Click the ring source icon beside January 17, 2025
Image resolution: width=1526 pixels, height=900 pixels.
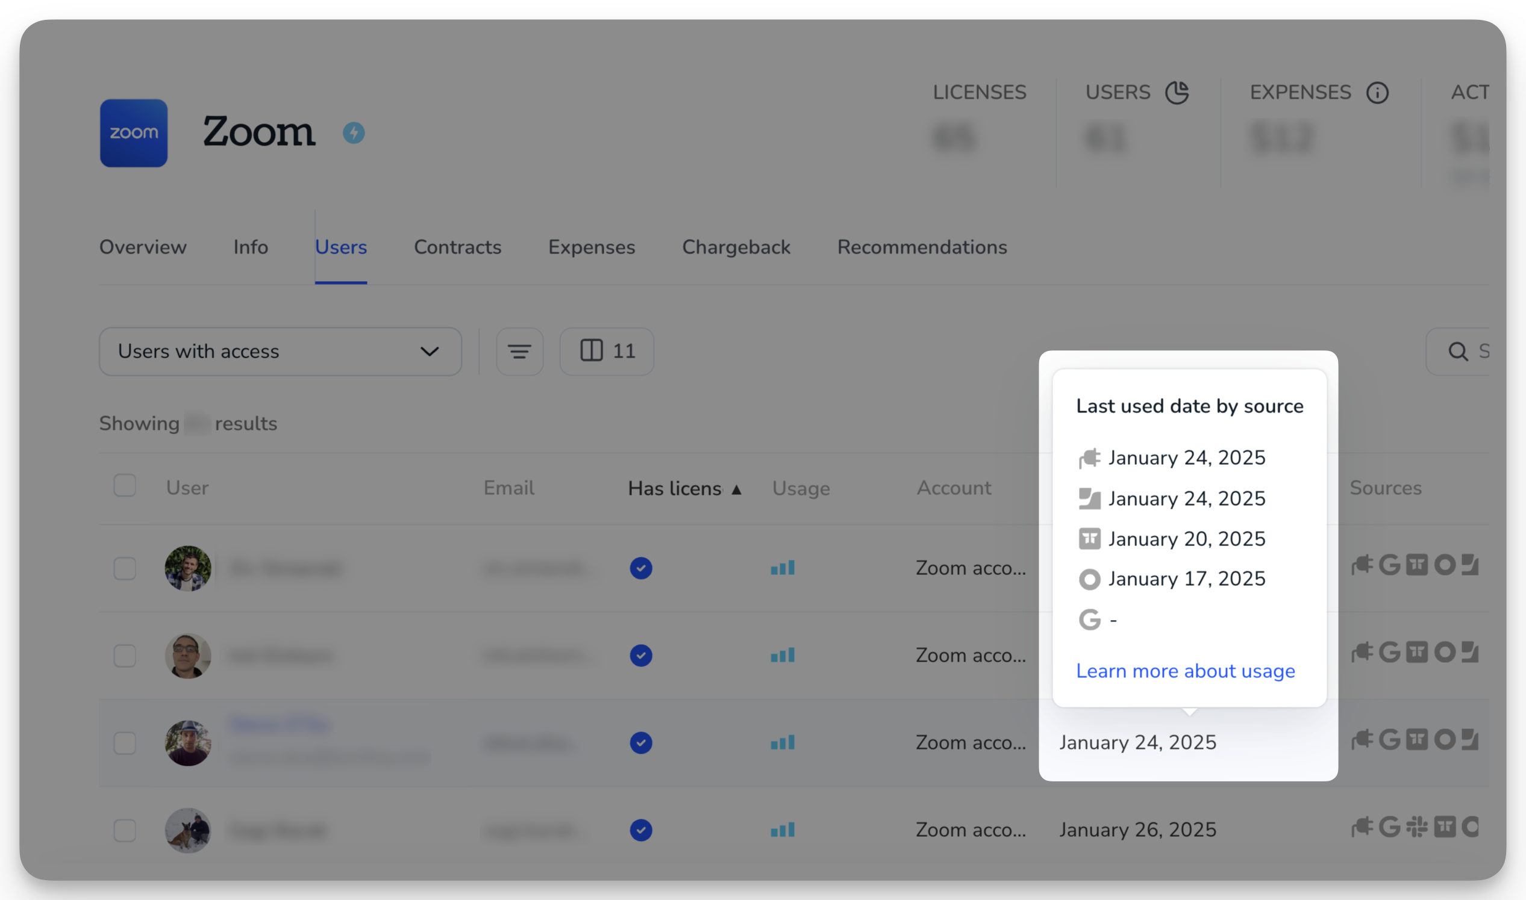pos(1089,579)
